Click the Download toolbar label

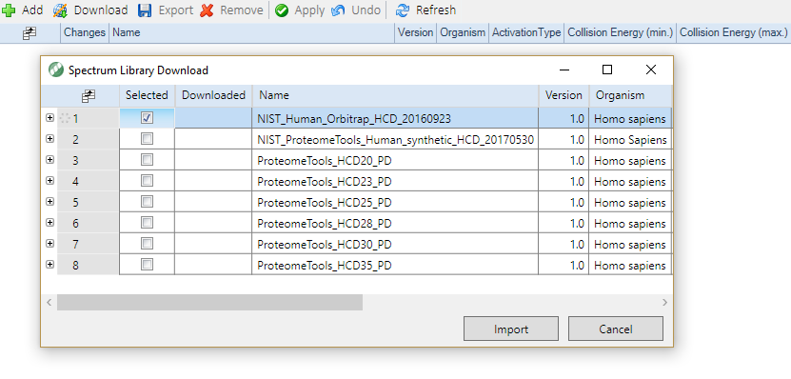101,10
